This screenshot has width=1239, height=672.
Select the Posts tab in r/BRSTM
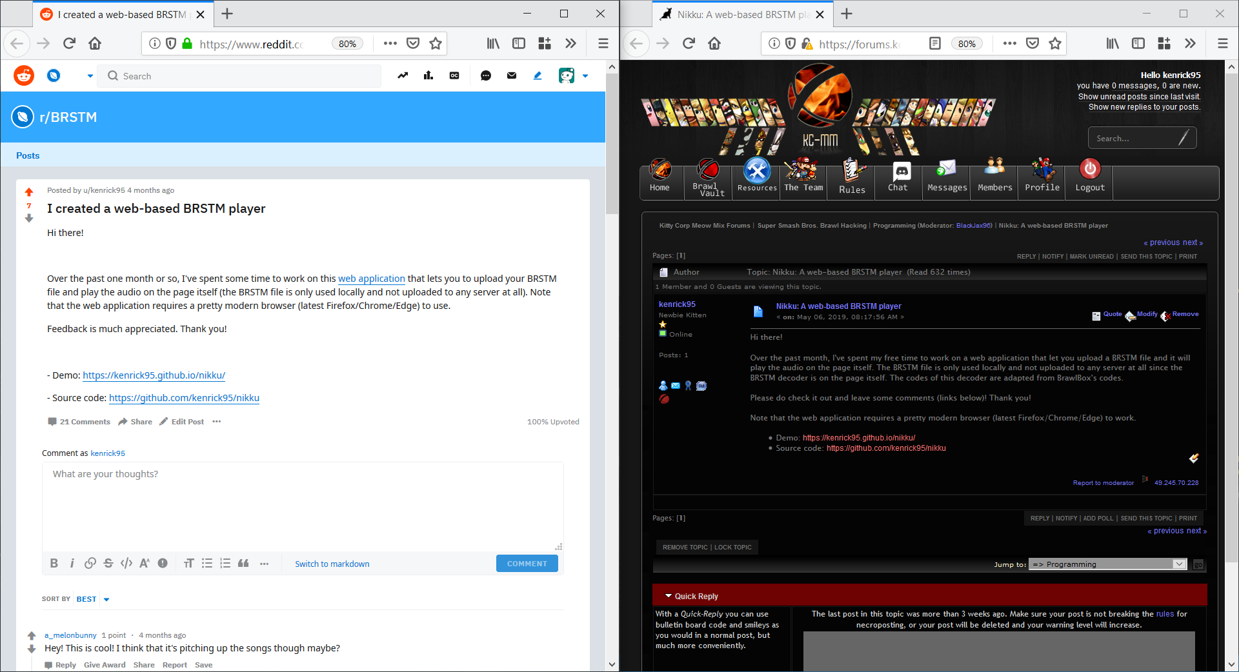28,155
